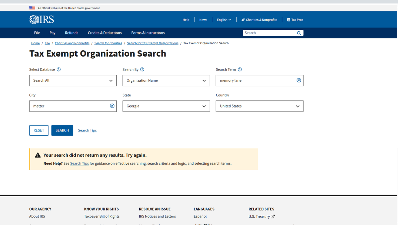Open the English language menu

tap(224, 20)
